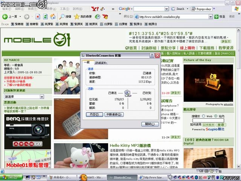Expand hidden tray icons with the round arrow
241x181 pixels.
[170, 177]
